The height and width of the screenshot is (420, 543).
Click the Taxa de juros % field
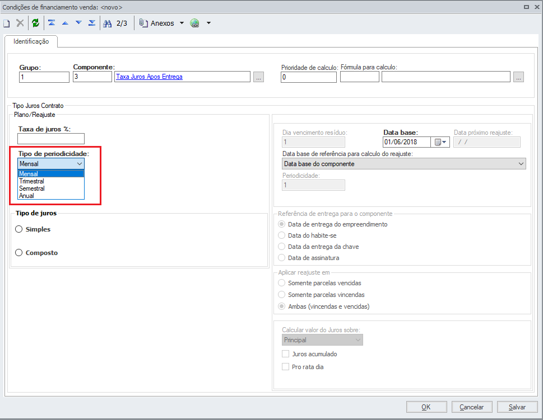point(51,139)
